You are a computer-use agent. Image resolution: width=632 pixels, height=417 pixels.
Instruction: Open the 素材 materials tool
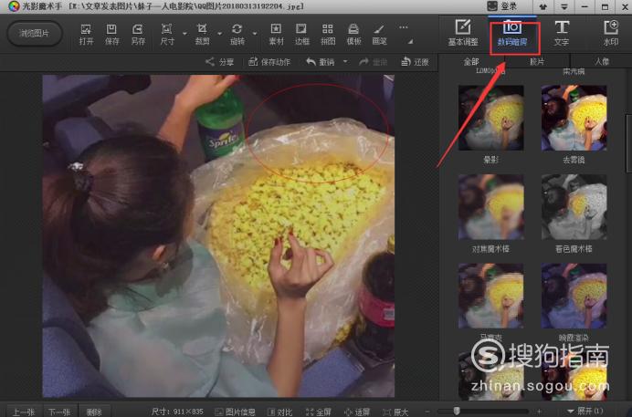(x=276, y=34)
